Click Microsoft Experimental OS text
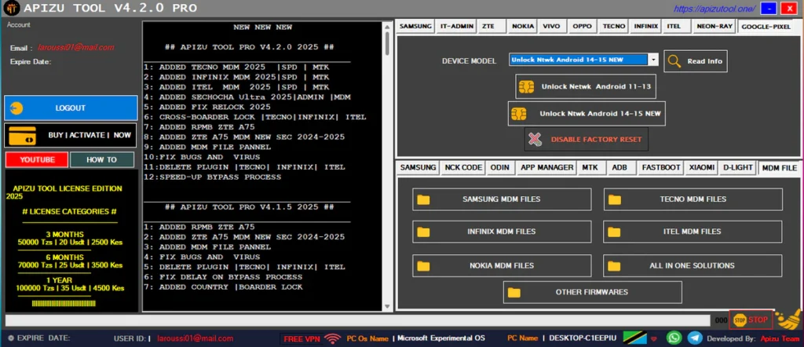The width and height of the screenshot is (804, 347). (441, 338)
